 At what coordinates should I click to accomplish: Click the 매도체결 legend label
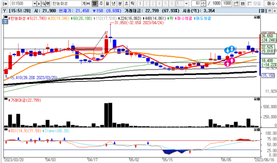click(x=202, y=18)
